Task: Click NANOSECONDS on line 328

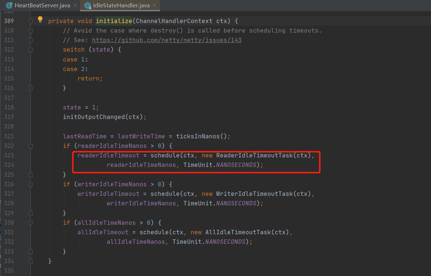Action: pos(236,203)
